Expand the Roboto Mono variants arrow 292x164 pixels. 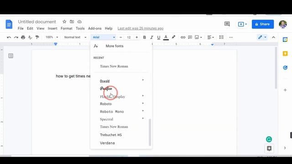tap(143, 111)
